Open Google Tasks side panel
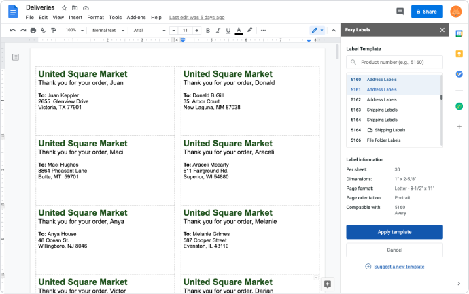Viewport: 469px width, 294px height. click(459, 74)
